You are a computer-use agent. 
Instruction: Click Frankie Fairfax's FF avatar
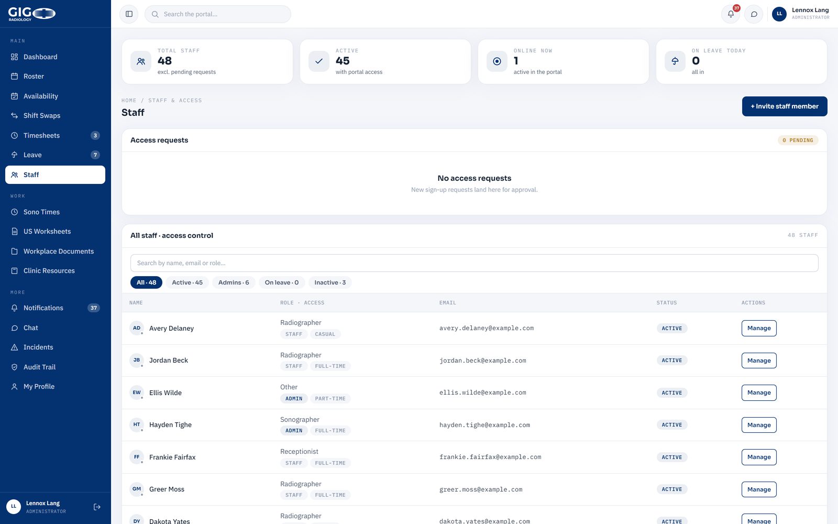(x=137, y=457)
